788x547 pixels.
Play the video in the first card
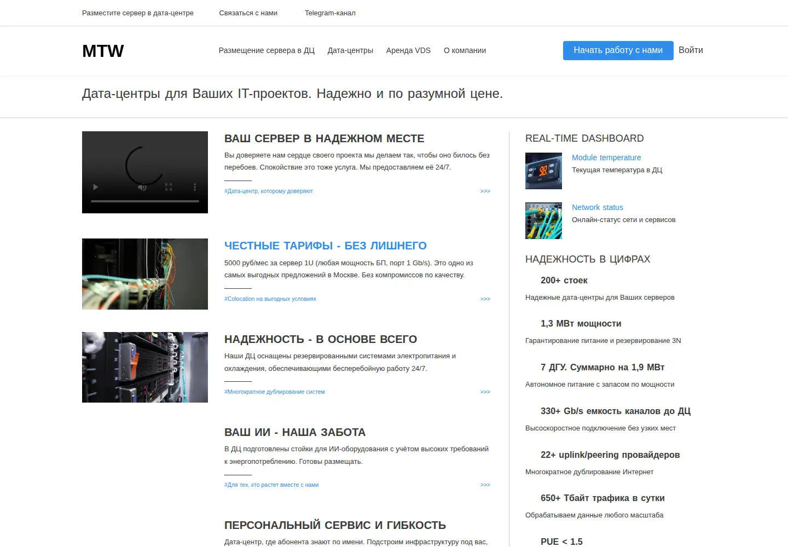coord(96,187)
